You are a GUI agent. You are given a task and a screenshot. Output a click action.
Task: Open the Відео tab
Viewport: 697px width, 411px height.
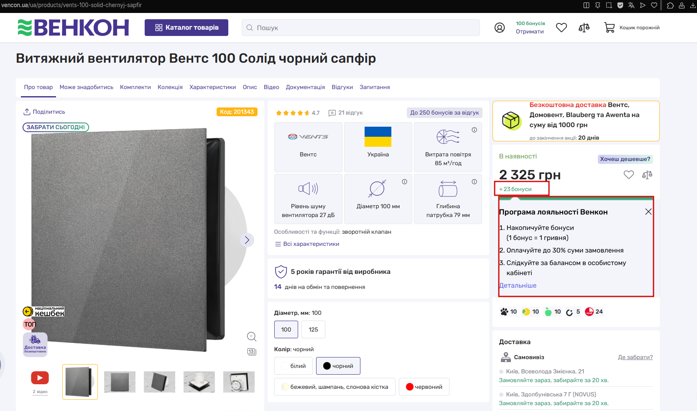click(x=271, y=87)
